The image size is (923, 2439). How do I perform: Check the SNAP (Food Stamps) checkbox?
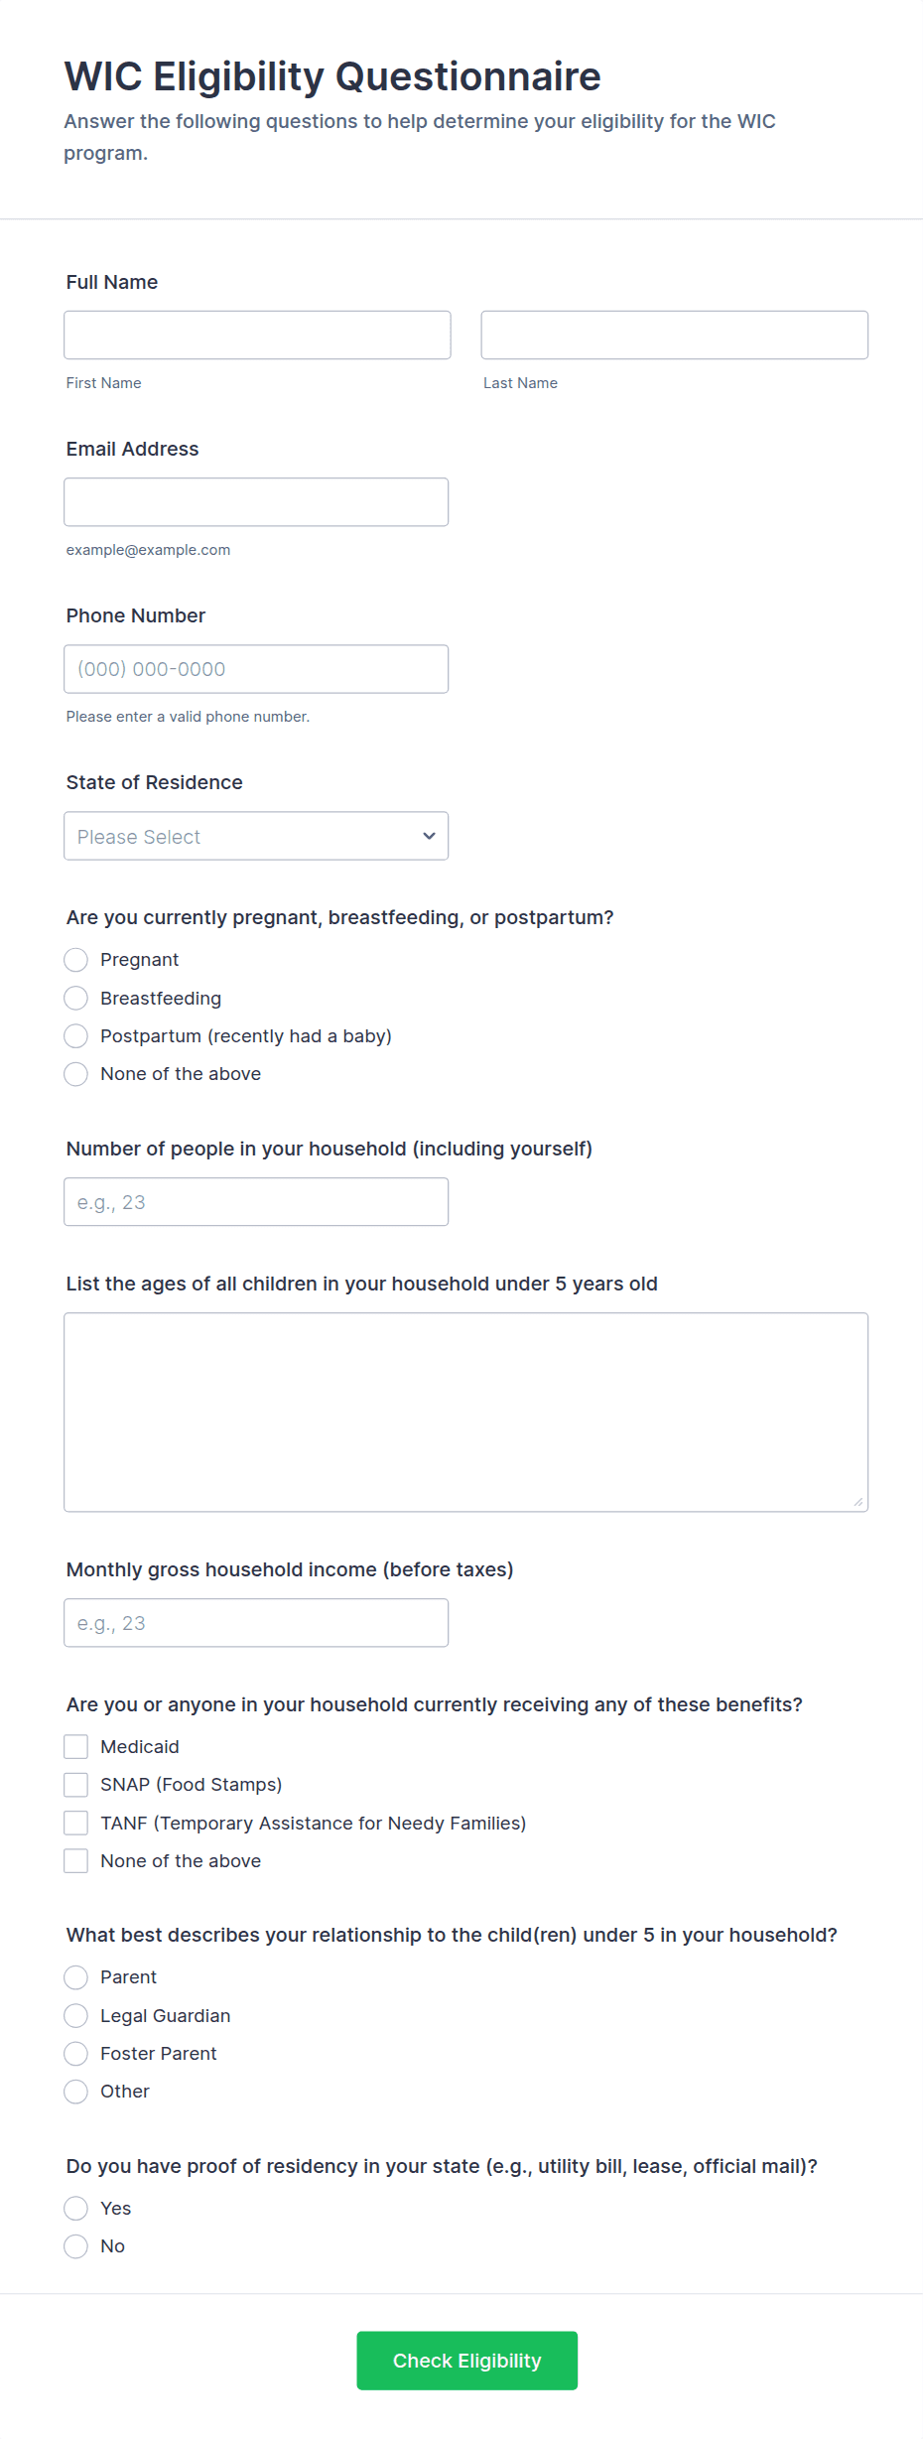[76, 1785]
